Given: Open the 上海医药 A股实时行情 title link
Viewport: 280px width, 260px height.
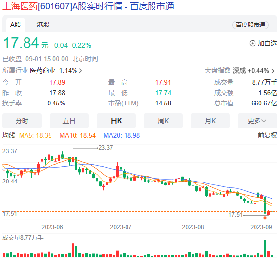Looking at the screenshot, I should click(88, 6).
